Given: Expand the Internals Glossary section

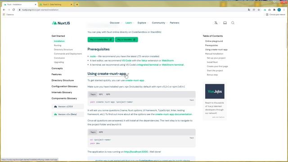Looking at the screenshot, I should (x=62, y=92).
